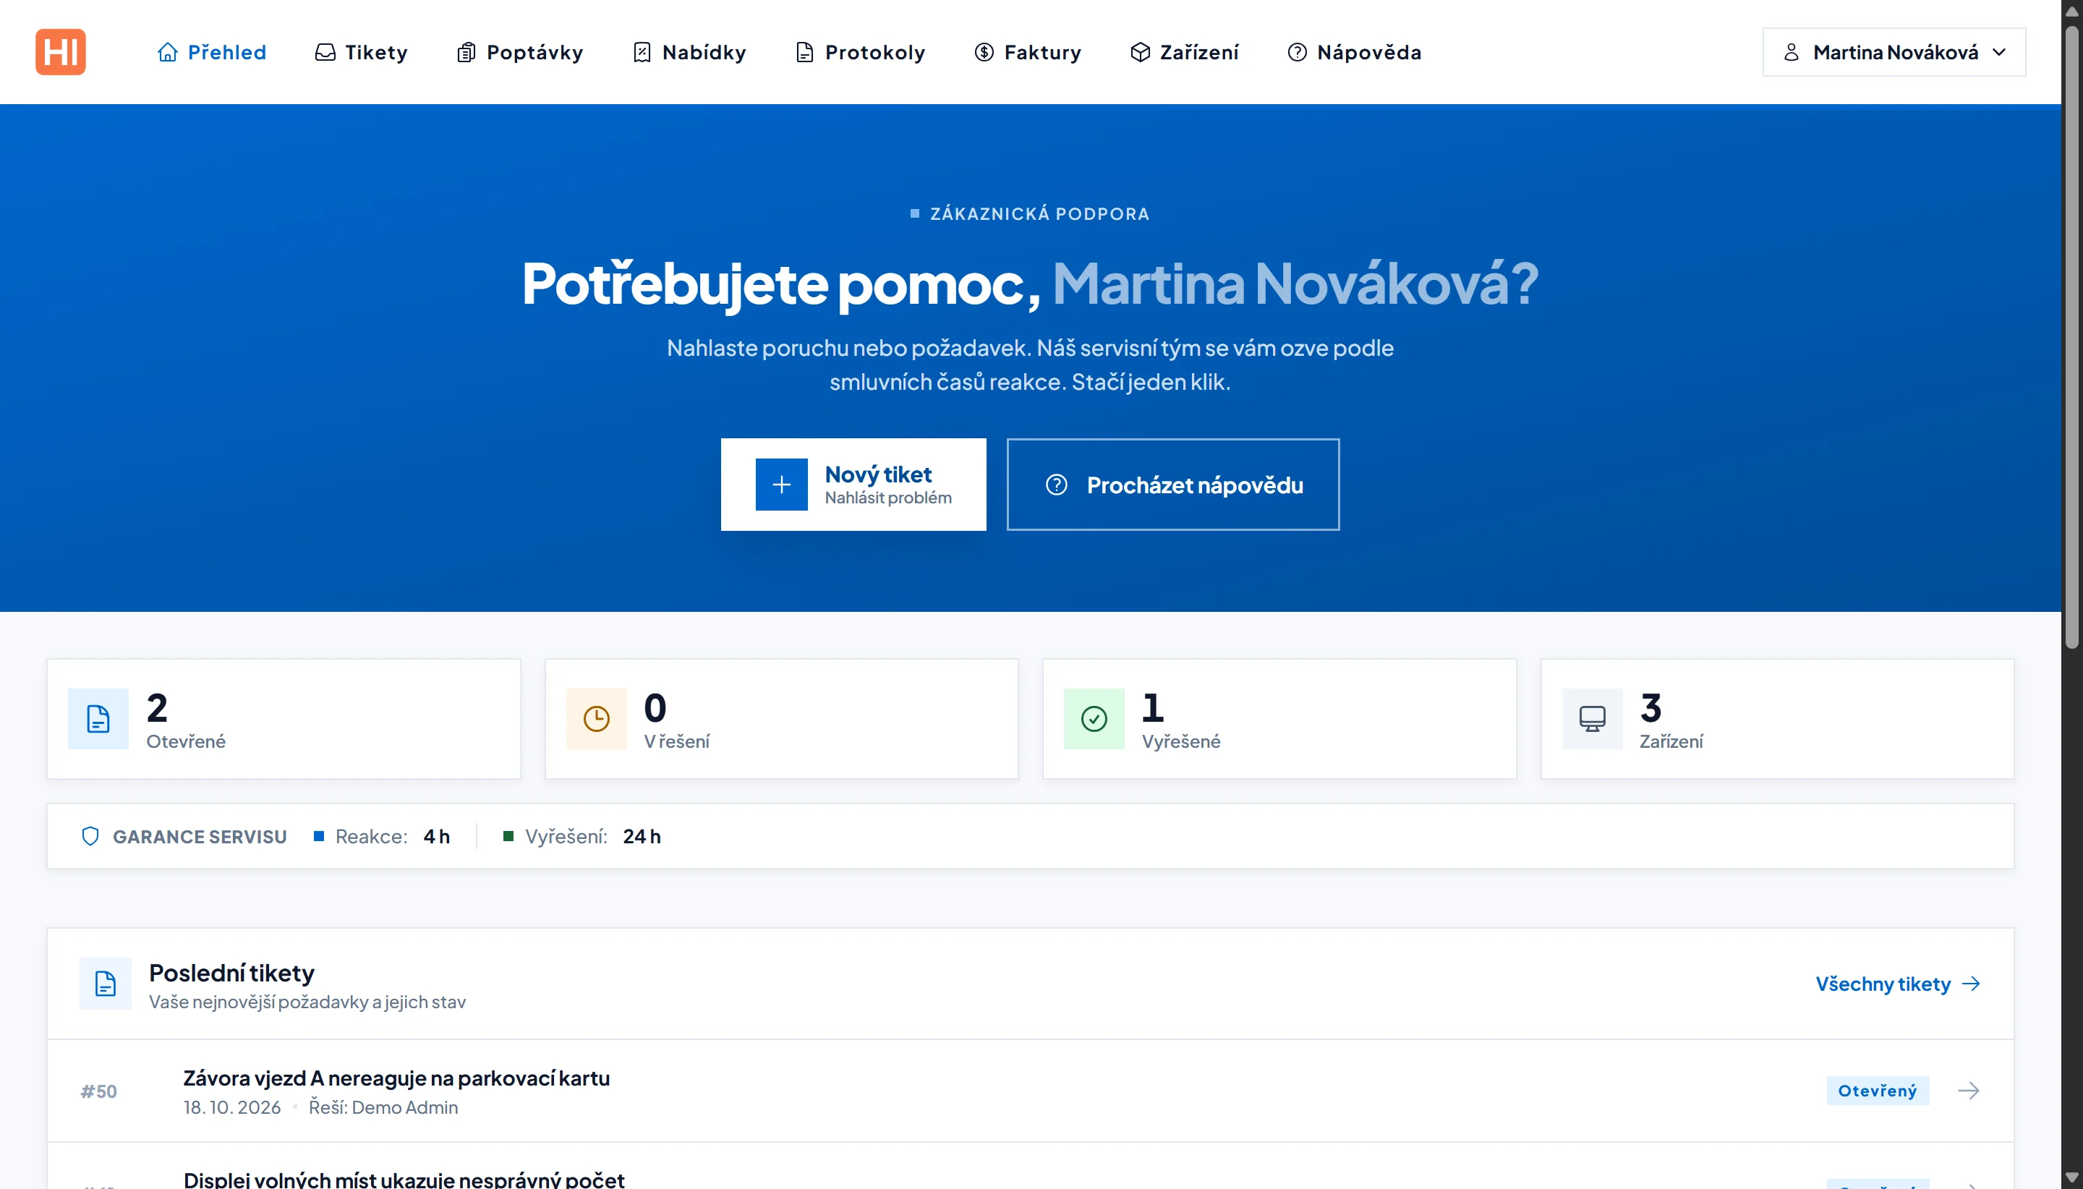Open the Protokoly section
The height and width of the screenshot is (1189, 2083).
(860, 52)
